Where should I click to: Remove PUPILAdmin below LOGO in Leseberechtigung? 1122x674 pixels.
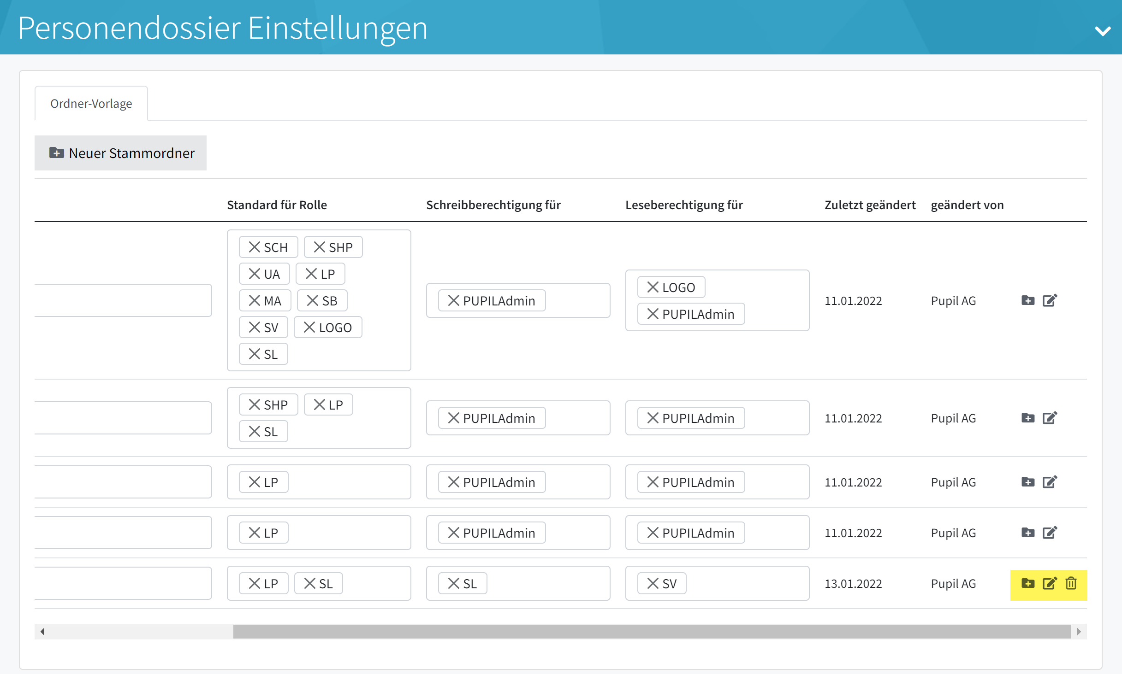pyautogui.click(x=653, y=314)
